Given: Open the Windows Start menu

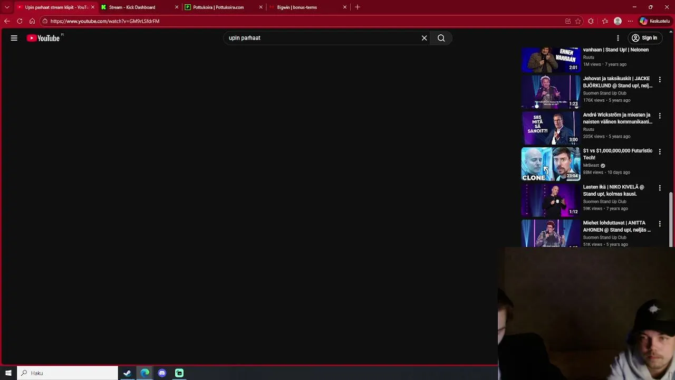Looking at the screenshot, I should pyautogui.click(x=8, y=373).
